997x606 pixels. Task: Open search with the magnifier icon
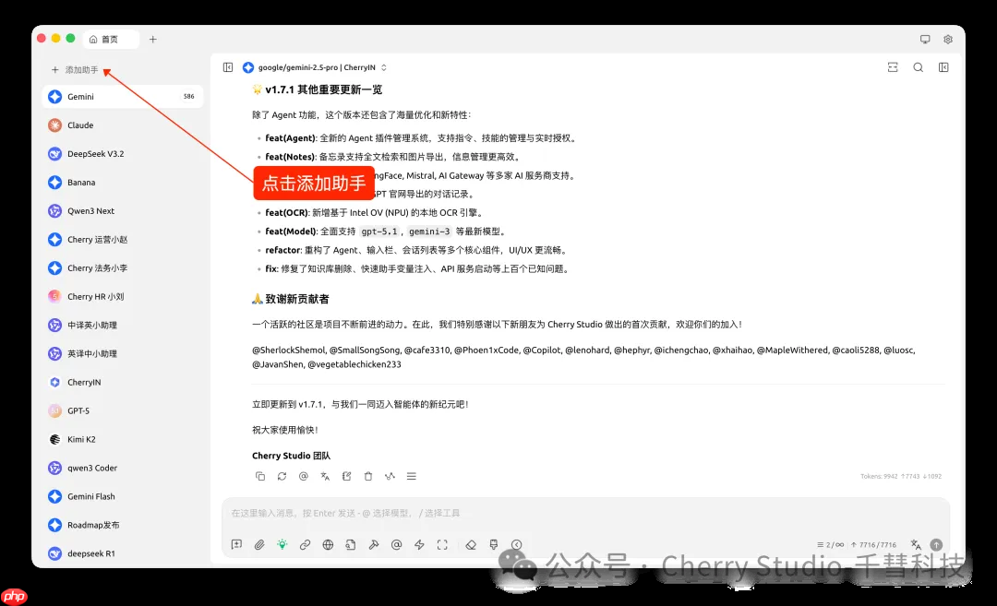919,66
